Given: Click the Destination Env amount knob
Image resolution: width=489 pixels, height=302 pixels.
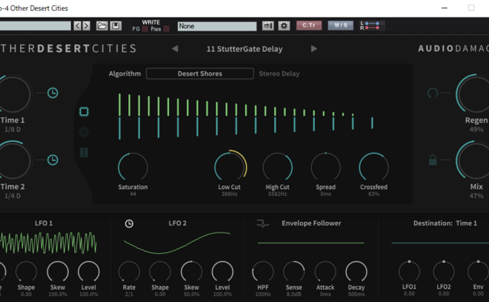Looking at the screenshot, I should pos(478,271).
